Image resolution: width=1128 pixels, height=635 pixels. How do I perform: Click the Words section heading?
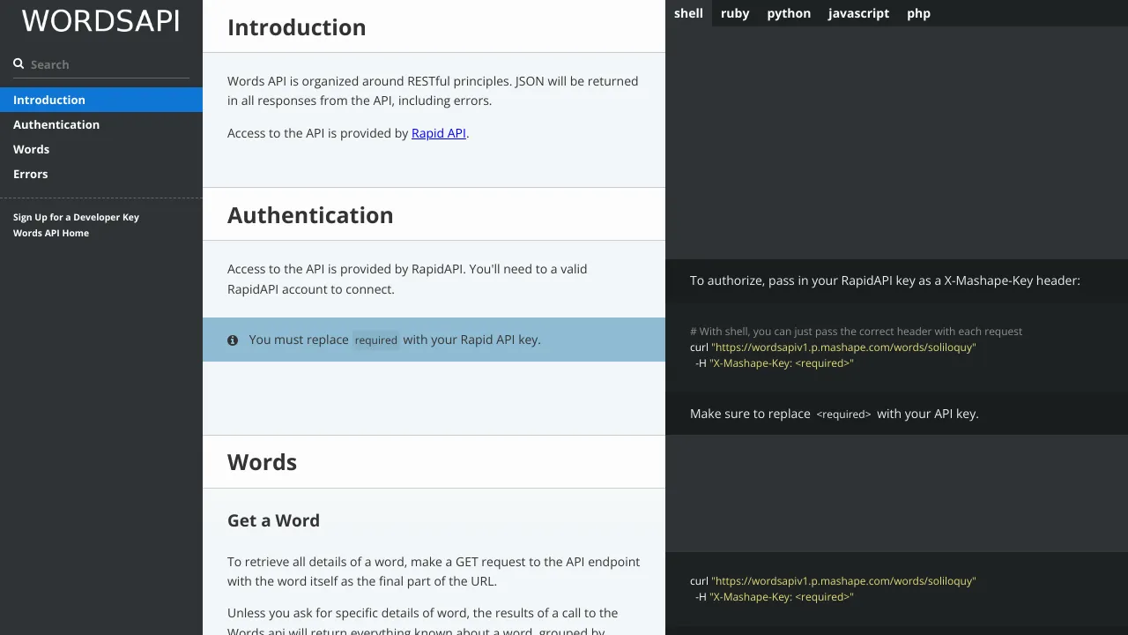[262, 462]
